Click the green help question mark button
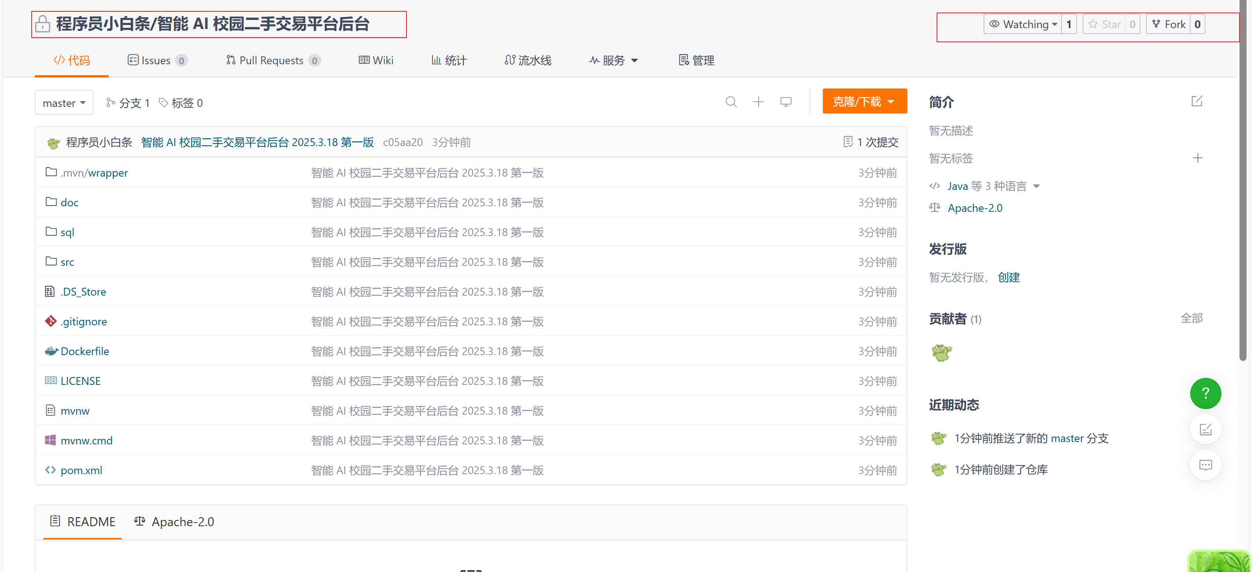This screenshot has height=572, width=1252. click(x=1205, y=393)
